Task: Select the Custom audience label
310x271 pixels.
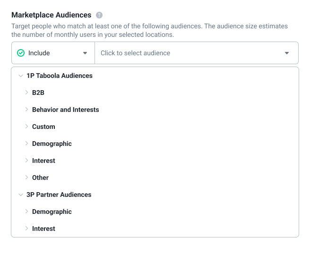Action: coord(43,127)
